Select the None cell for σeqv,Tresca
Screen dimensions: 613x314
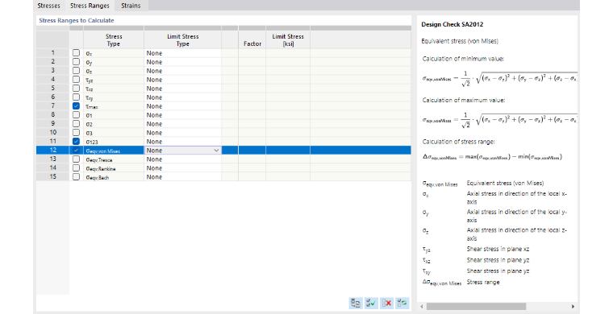click(x=182, y=159)
